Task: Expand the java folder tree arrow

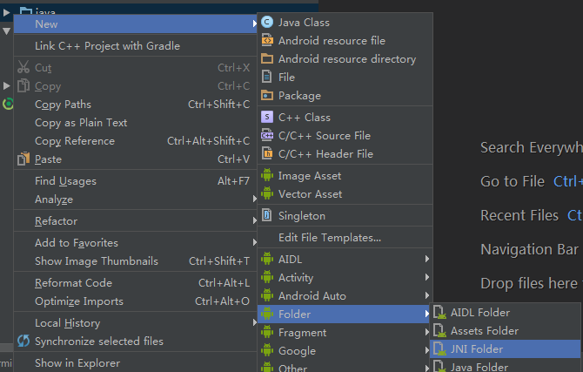Action: [6, 12]
